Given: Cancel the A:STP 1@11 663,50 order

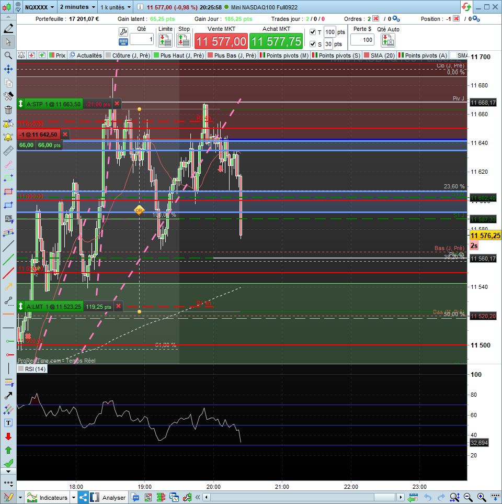Looking at the screenshot, I should pyautogui.click(x=117, y=104).
